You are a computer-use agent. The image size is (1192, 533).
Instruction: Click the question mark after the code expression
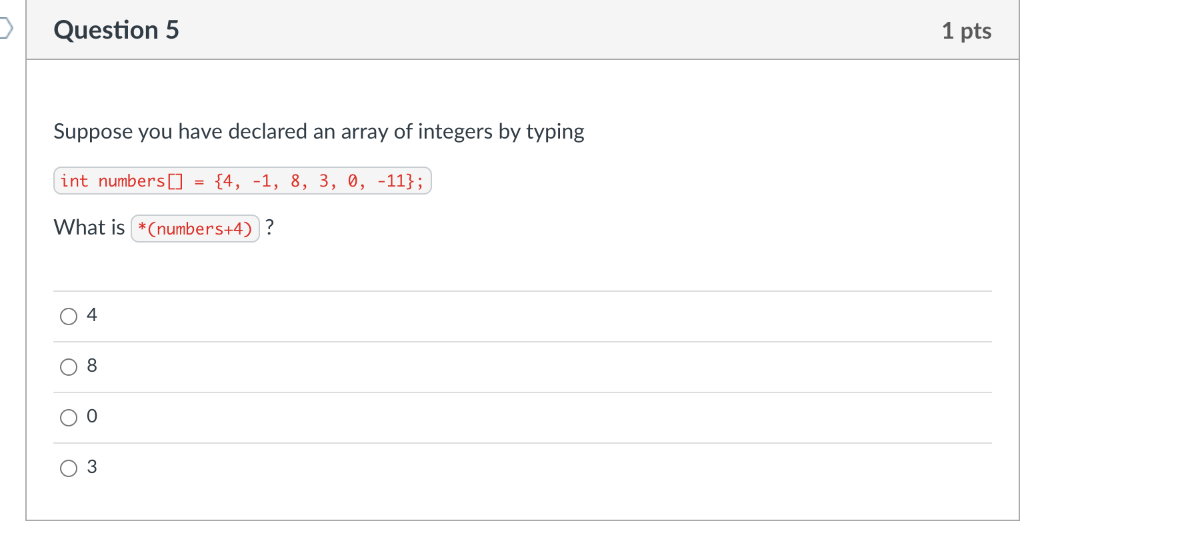269,227
